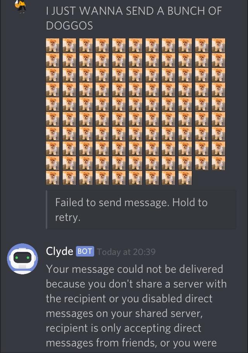Tap Clyde's robot avatar
Screen dimensions: 248x353
(x=22, y=259)
